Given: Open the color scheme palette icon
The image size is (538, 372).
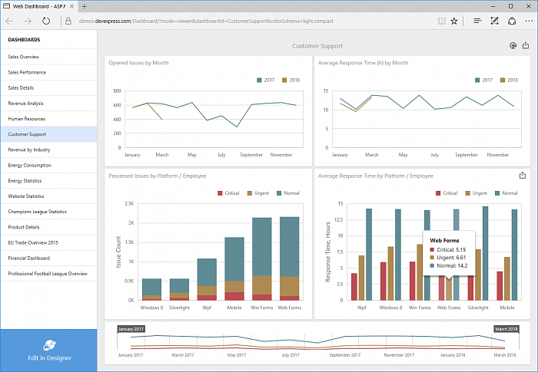Looking at the screenshot, I should pyautogui.click(x=513, y=46).
